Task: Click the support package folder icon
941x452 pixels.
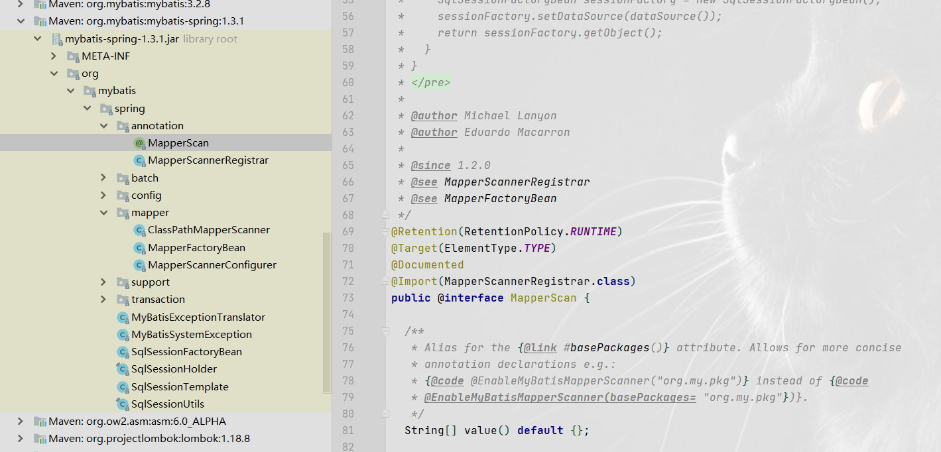Action: pyautogui.click(x=123, y=282)
